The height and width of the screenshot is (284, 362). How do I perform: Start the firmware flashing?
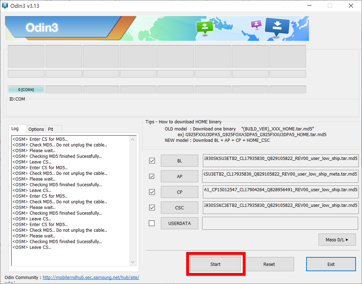click(x=215, y=264)
